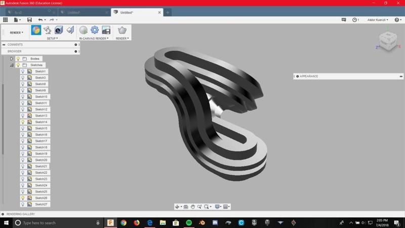405x228 pixels.
Task: Select the Texture Map Controls icon
Action: coord(70,30)
